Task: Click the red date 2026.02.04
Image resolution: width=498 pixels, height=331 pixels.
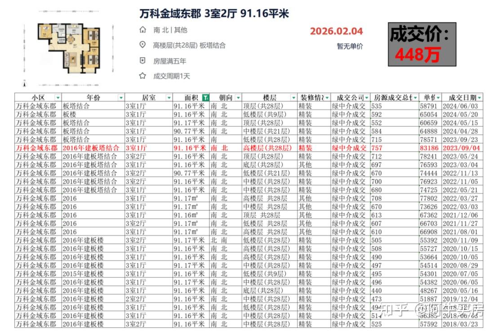Action: (x=336, y=31)
